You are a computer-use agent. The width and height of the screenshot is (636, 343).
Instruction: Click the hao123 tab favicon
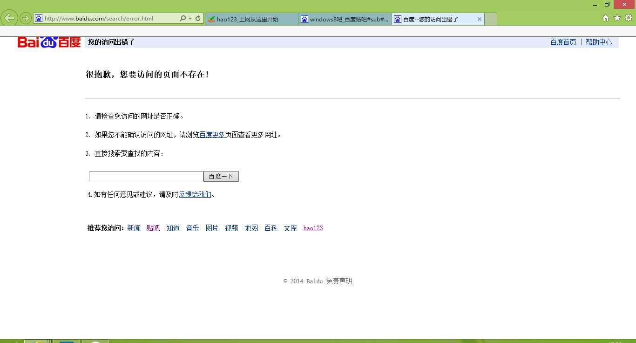pos(211,19)
